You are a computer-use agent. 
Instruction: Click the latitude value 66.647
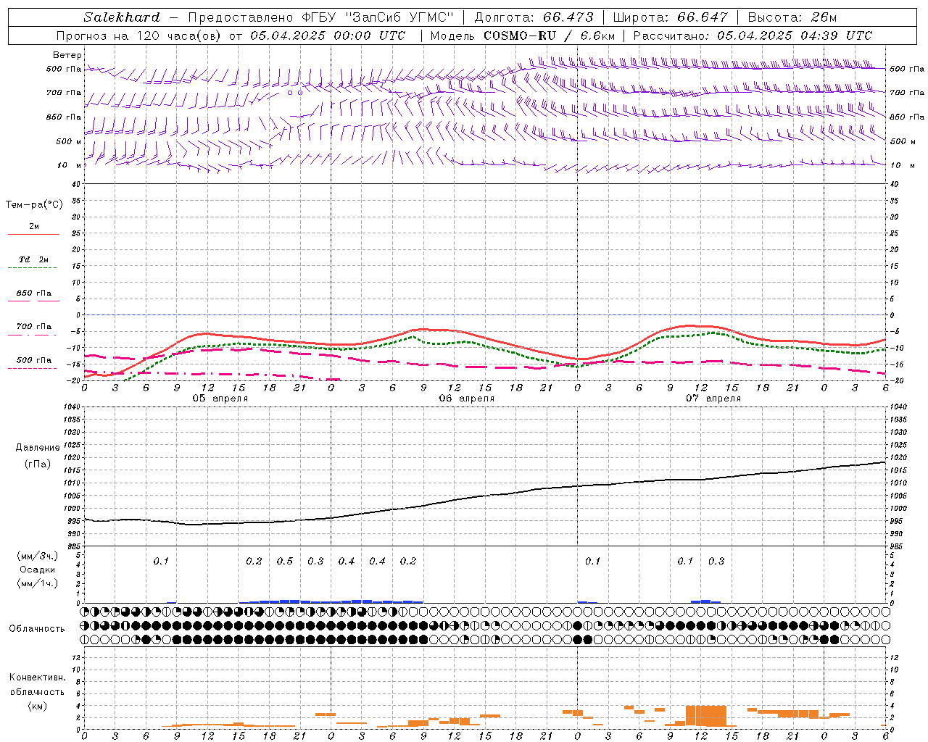click(702, 17)
